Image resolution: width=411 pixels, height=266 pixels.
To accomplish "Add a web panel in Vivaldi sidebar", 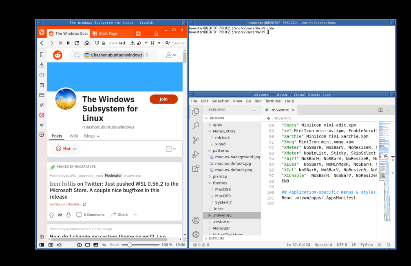I will 42,135.
